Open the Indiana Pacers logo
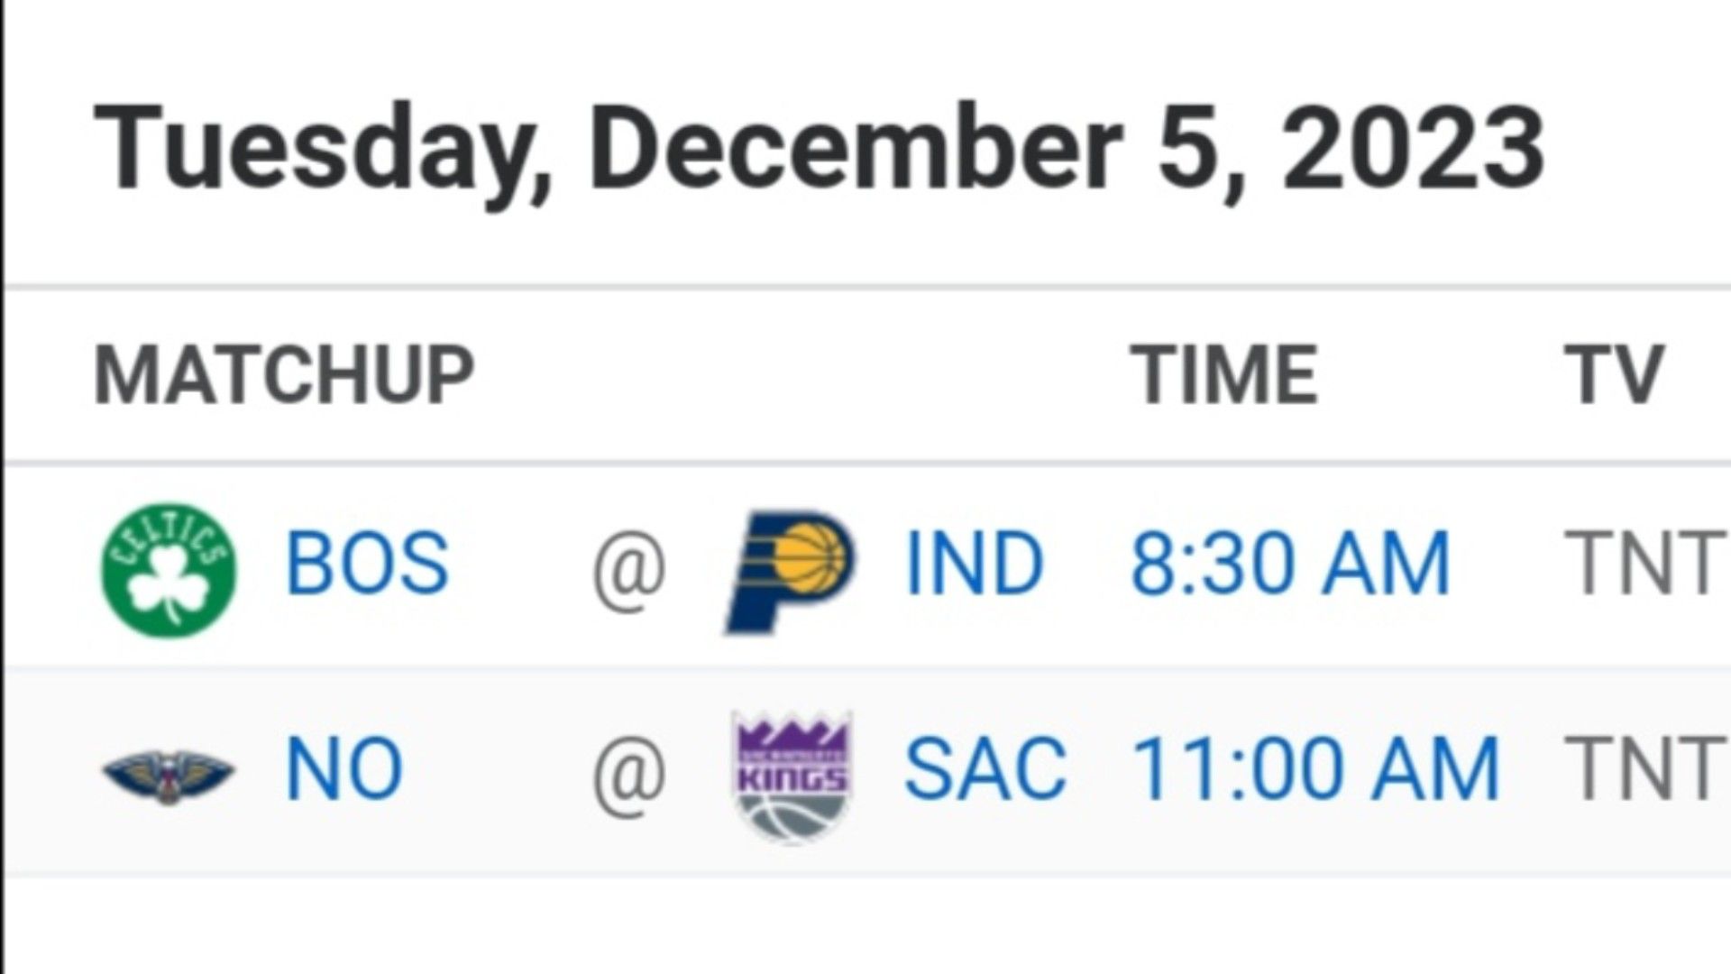 tap(791, 572)
